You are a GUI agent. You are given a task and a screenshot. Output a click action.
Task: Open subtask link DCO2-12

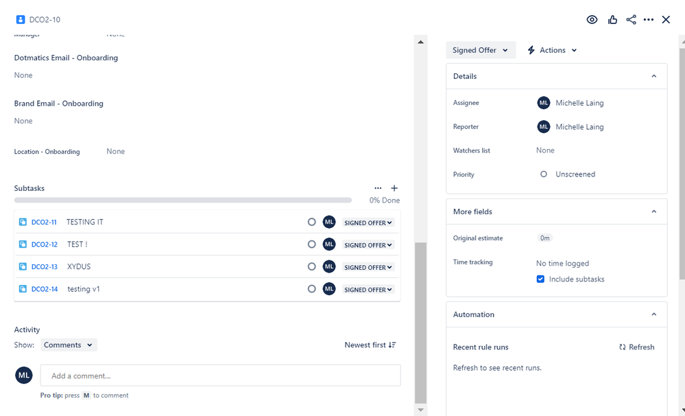pos(45,244)
